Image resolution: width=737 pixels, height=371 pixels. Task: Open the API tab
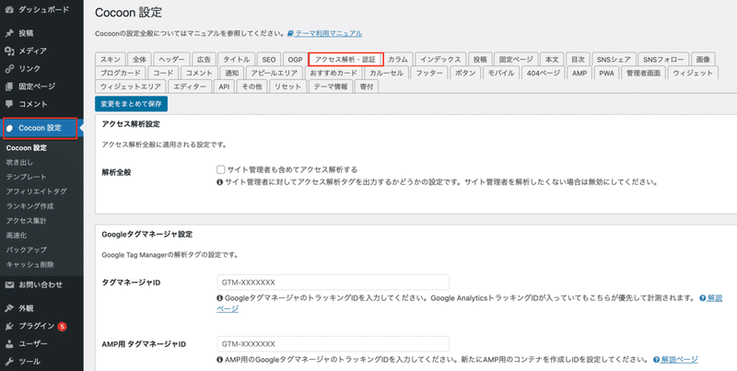(x=224, y=87)
